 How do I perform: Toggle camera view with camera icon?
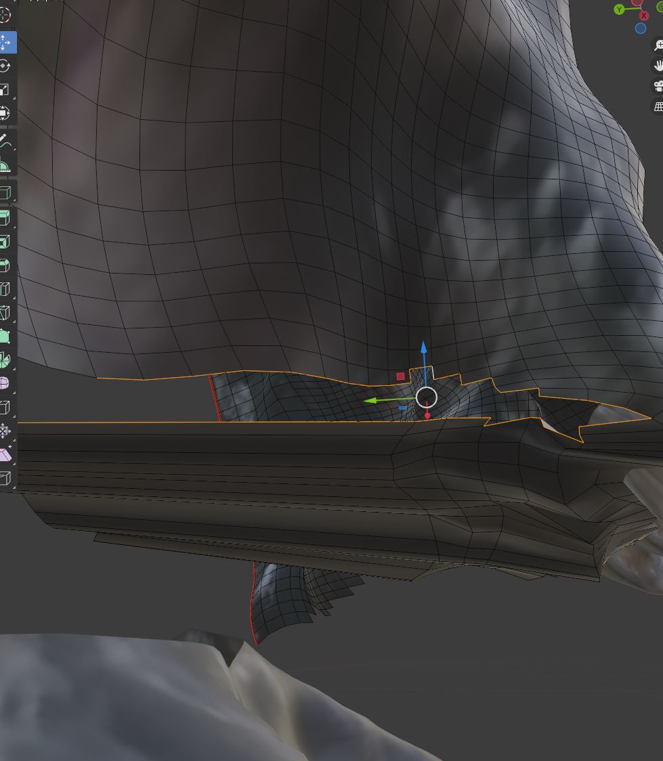click(658, 86)
